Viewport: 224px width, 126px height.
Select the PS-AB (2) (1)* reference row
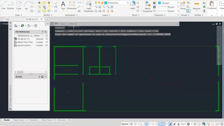[x=31, y=39]
